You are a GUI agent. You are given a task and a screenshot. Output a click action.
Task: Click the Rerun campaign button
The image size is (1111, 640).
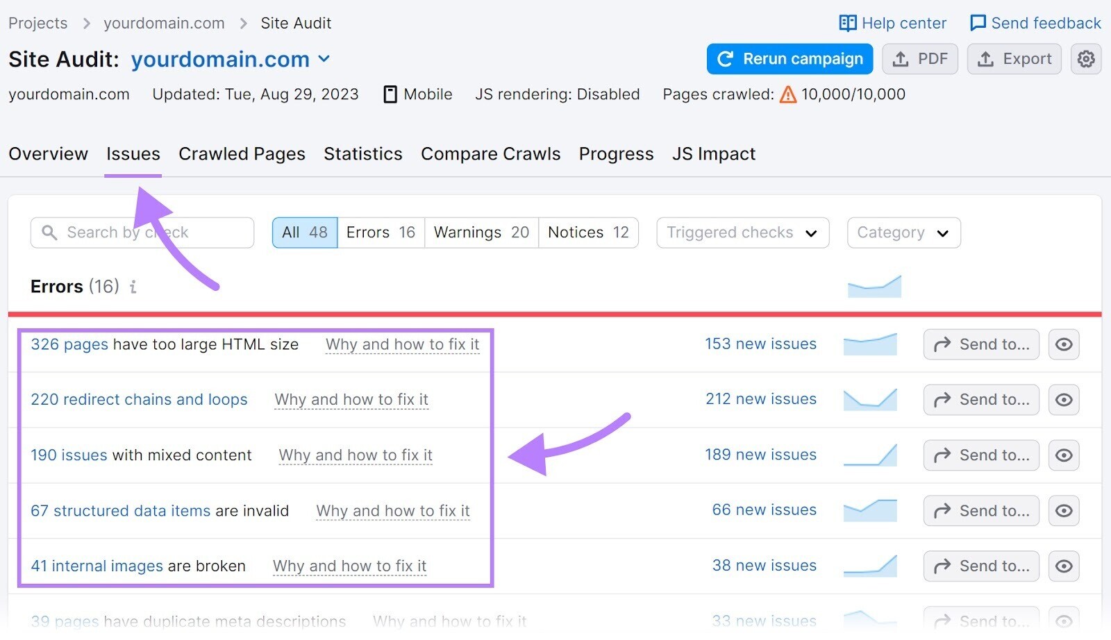[789, 59]
